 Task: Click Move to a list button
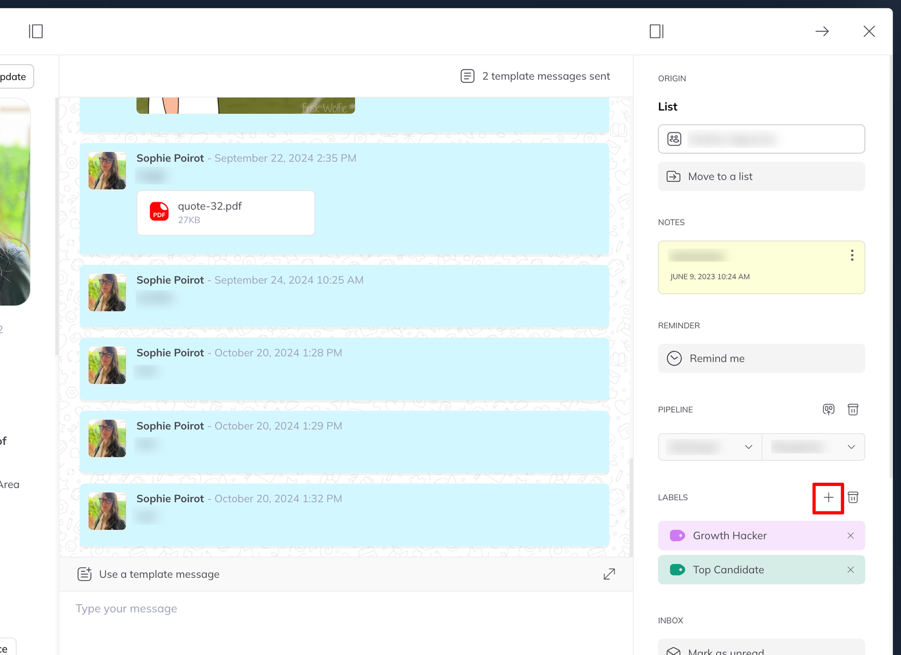click(x=761, y=176)
